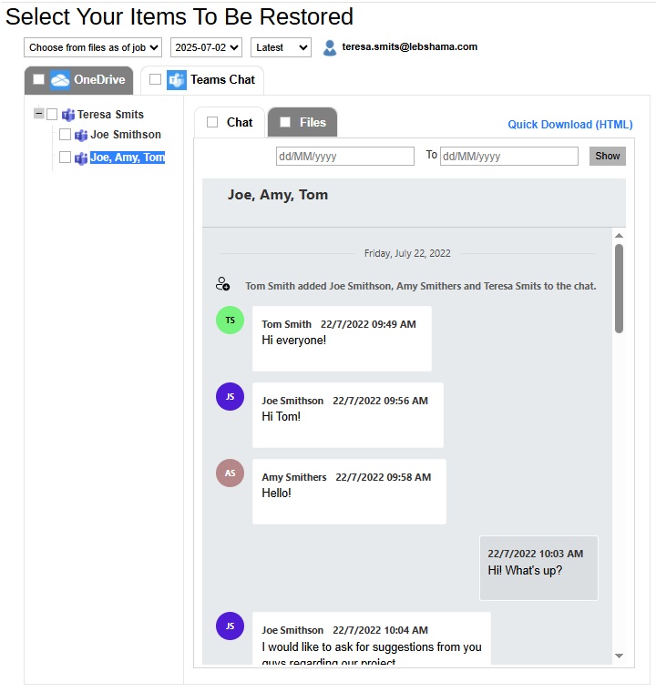This screenshot has height=692, width=656.
Task: Tick the Teams Chat tab checkbox
Action: [x=155, y=79]
